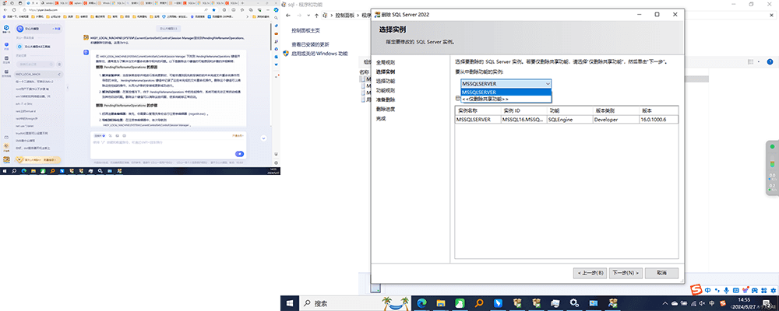This screenshot has width=779, height=311.
Task: Click the Sogou S logo on floating toolbar
Action: (696, 289)
